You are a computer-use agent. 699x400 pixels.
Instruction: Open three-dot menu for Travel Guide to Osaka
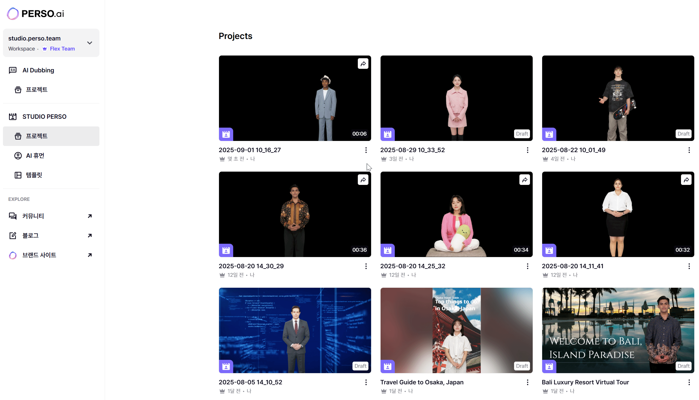pyautogui.click(x=527, y=383)
